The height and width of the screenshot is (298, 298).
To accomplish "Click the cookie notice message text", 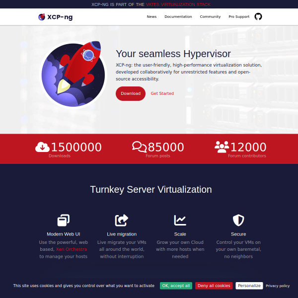I will [83, 286].
